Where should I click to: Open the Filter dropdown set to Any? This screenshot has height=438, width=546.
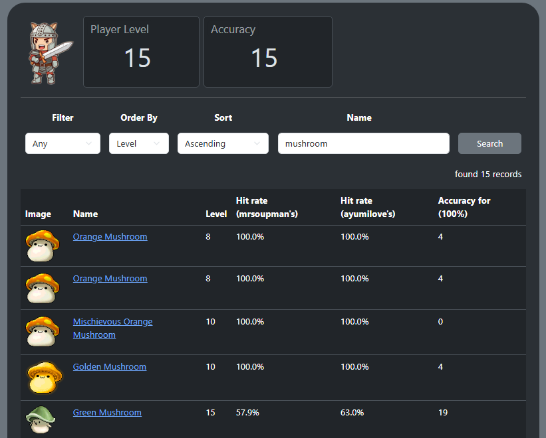(63, 143)
